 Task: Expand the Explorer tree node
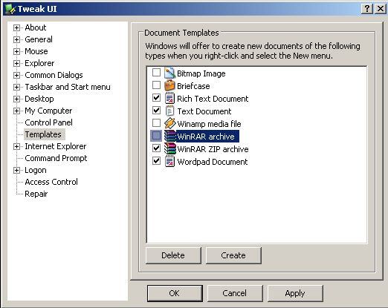tap(16, 63)
